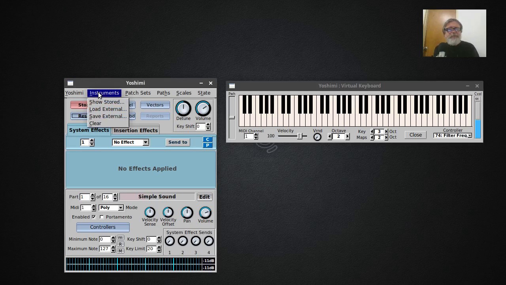Viewport: 506px width, 285px height.
Task: Enable the Portamento checkbox
Action: tap(102, 217)
